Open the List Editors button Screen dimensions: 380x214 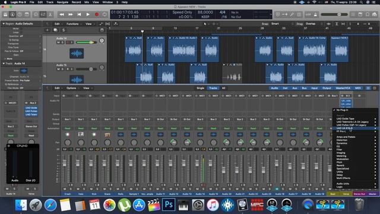coord(353,14)
